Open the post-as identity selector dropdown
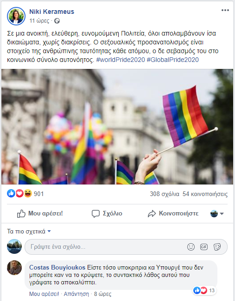 click(x=217, y=214)
